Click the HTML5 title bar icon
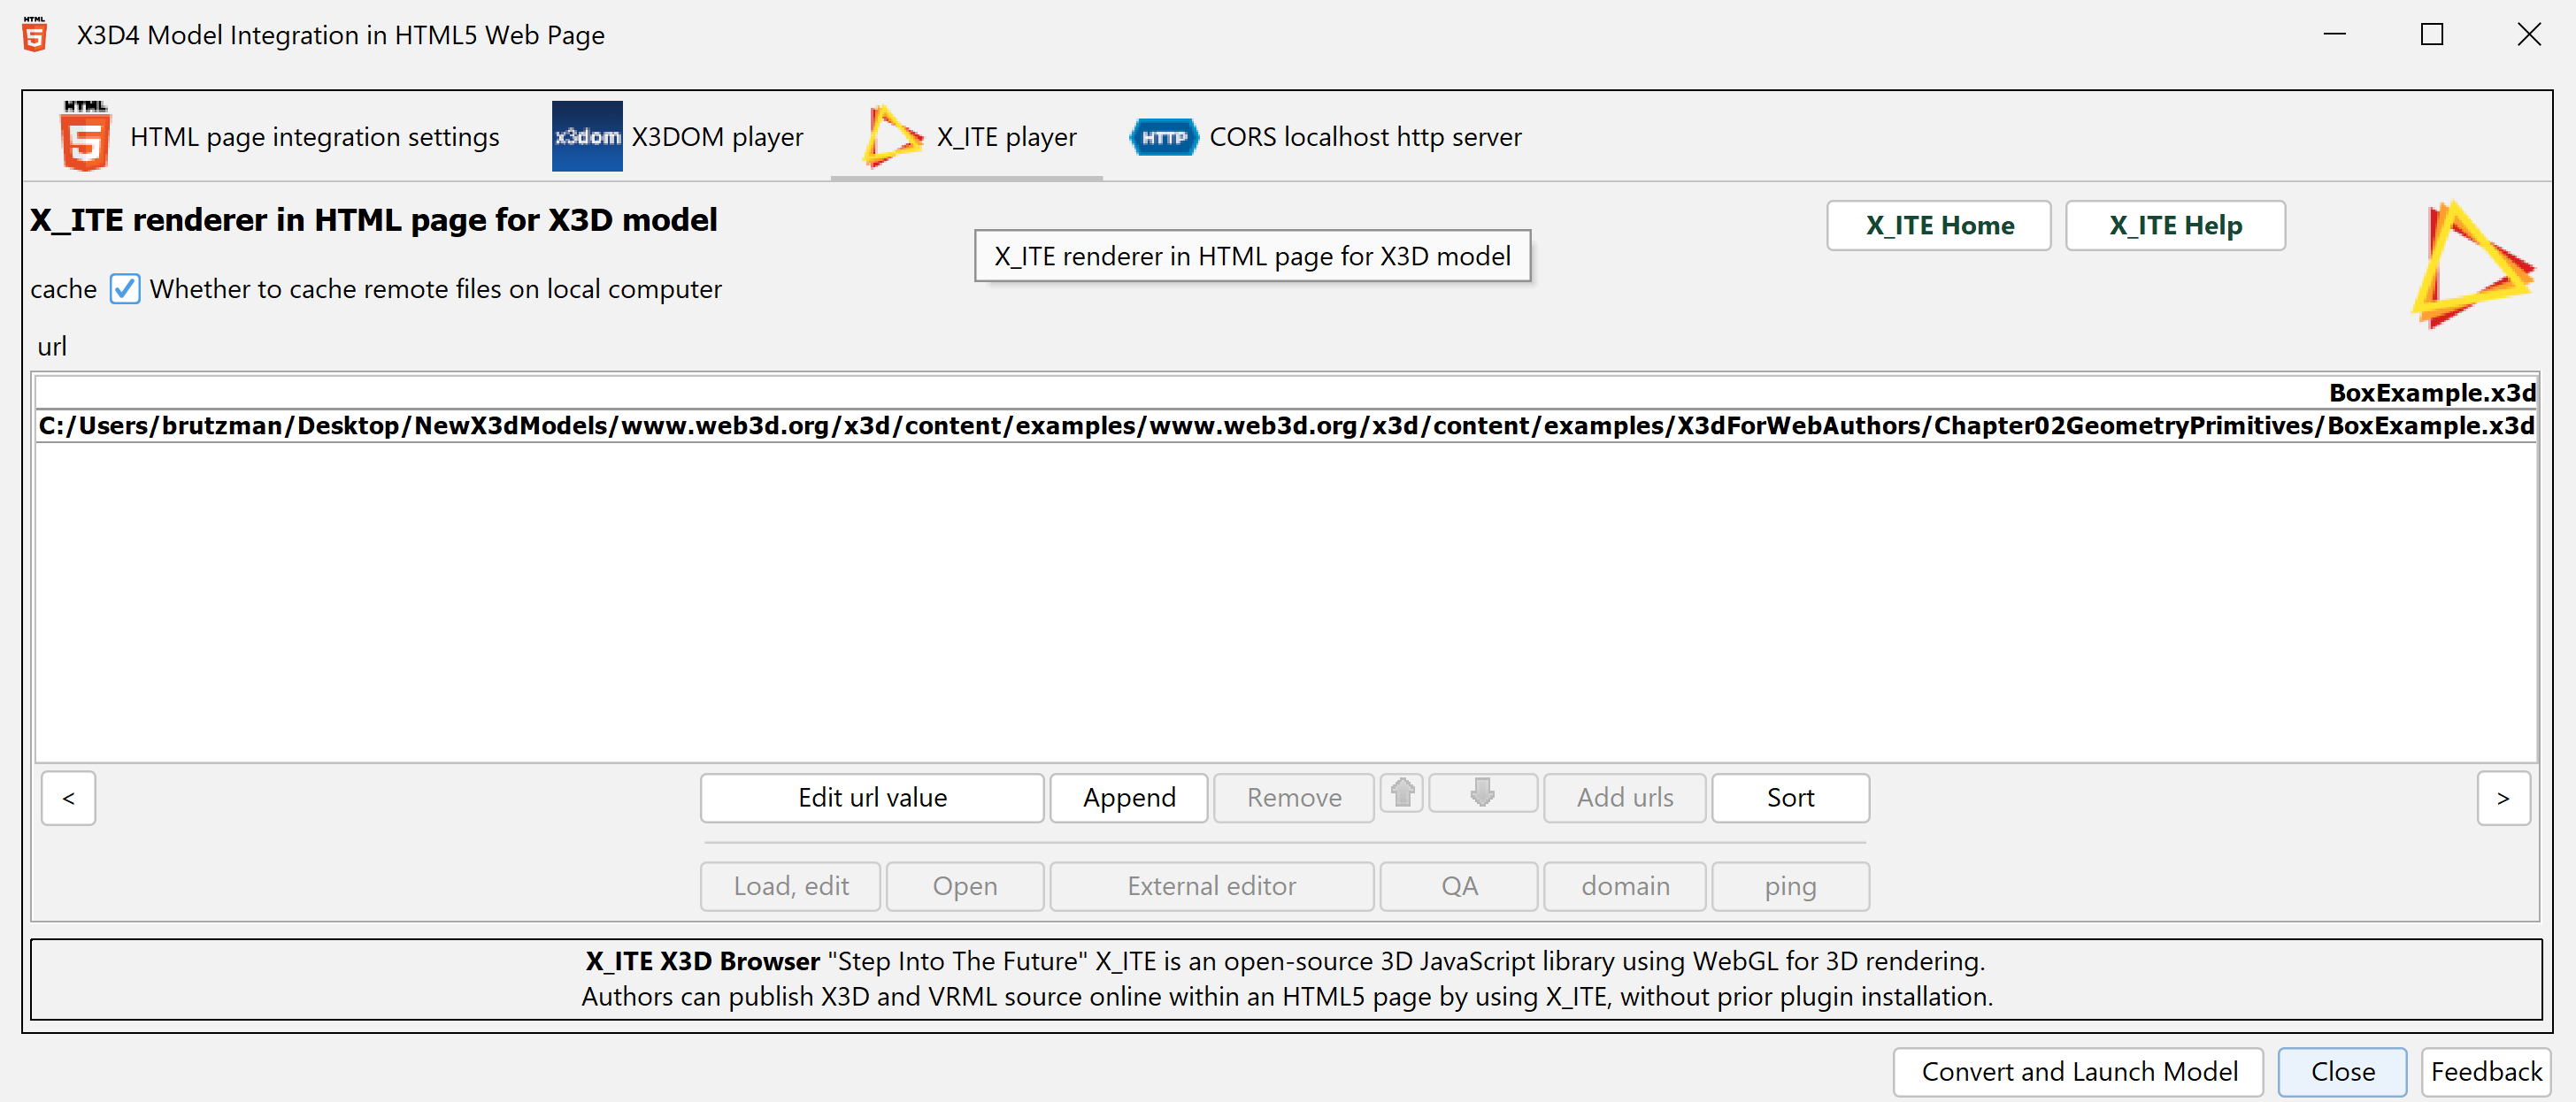2576x1102 pixels. (x=35, y=34)
